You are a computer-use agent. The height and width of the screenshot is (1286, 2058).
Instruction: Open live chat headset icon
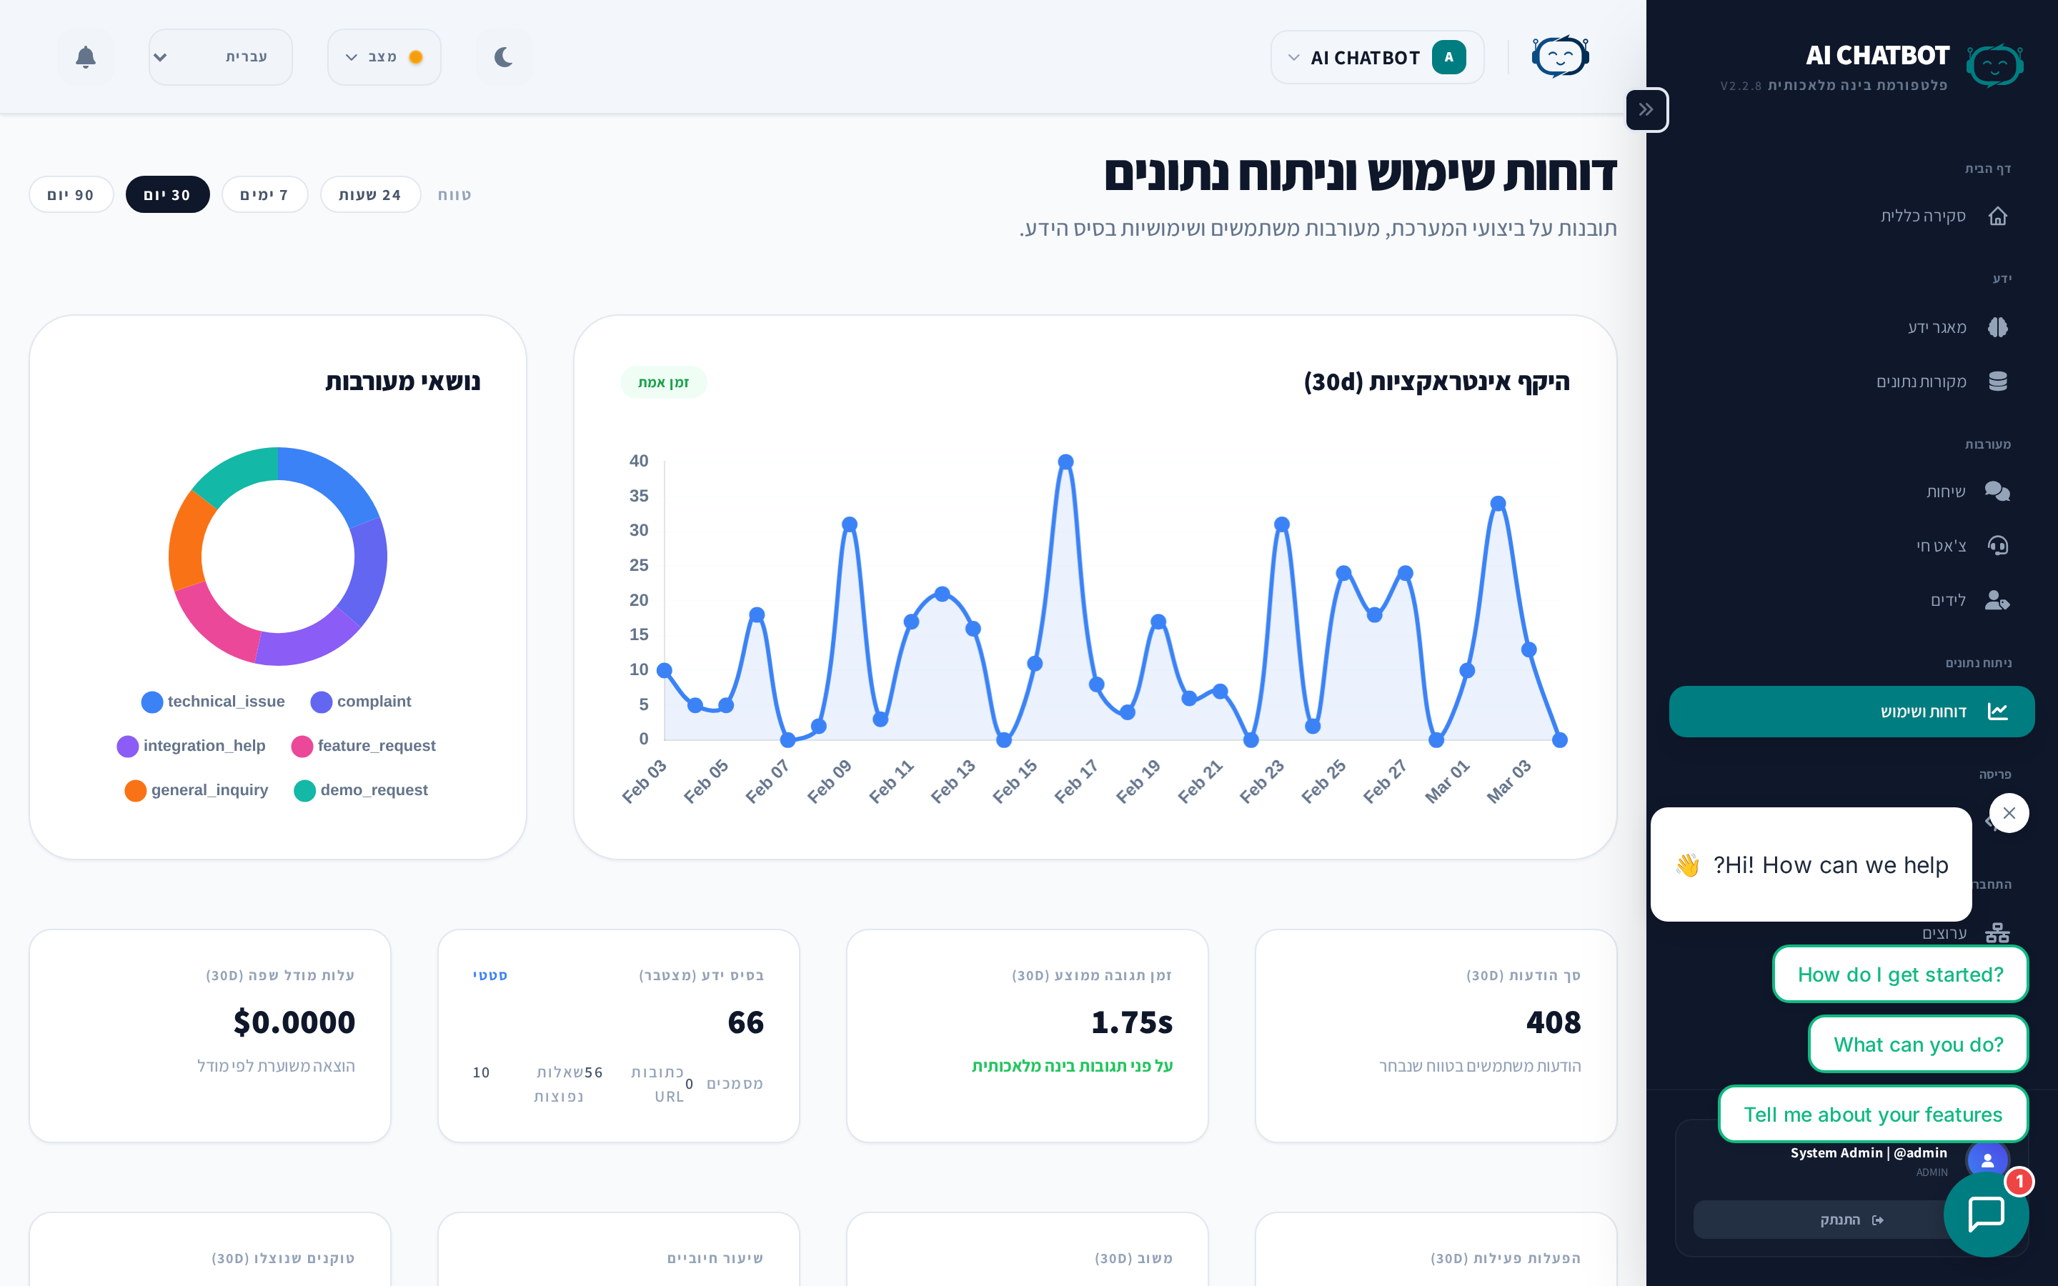tap(1998, 545)
